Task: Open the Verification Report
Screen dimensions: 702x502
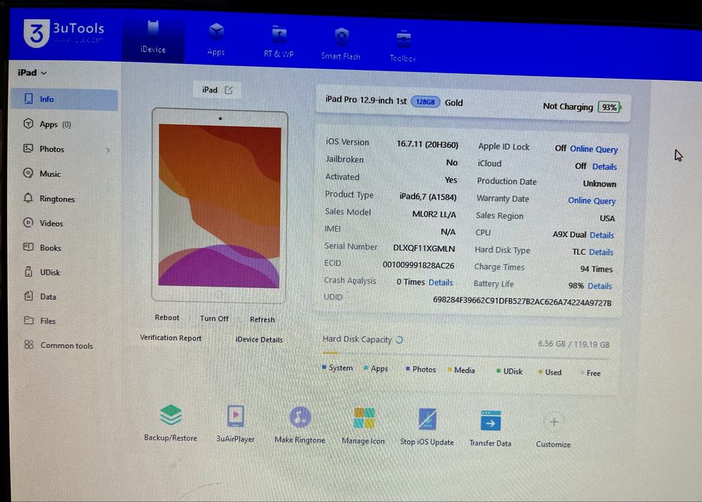Action: click(171, 338)
